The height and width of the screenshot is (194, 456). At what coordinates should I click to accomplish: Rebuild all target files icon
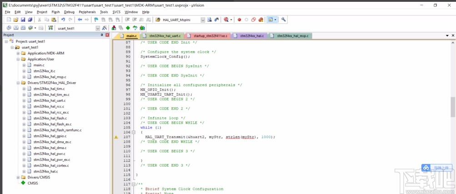[x=23, y=28]
